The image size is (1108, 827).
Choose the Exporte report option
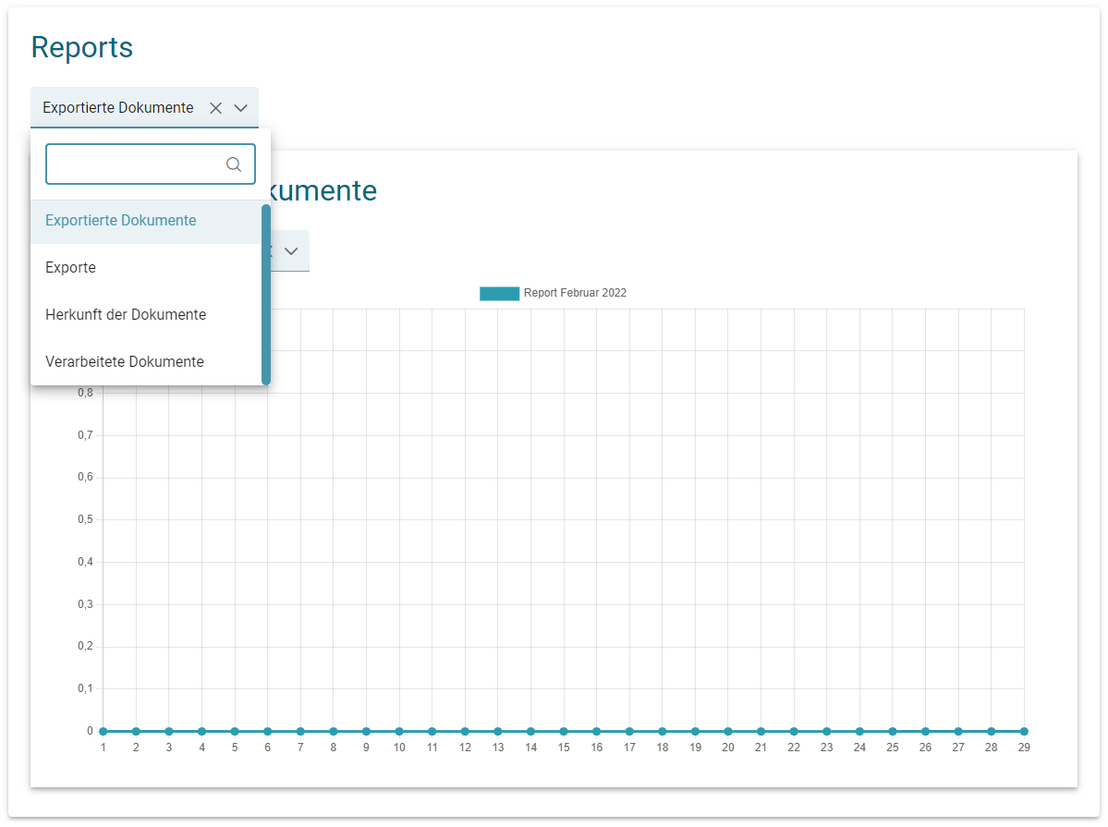pyautogui.click(x=71, y=268)
